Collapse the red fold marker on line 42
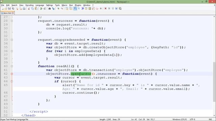Image resolution: width=216 pixels, height=121 pixels. pos(12,74)
